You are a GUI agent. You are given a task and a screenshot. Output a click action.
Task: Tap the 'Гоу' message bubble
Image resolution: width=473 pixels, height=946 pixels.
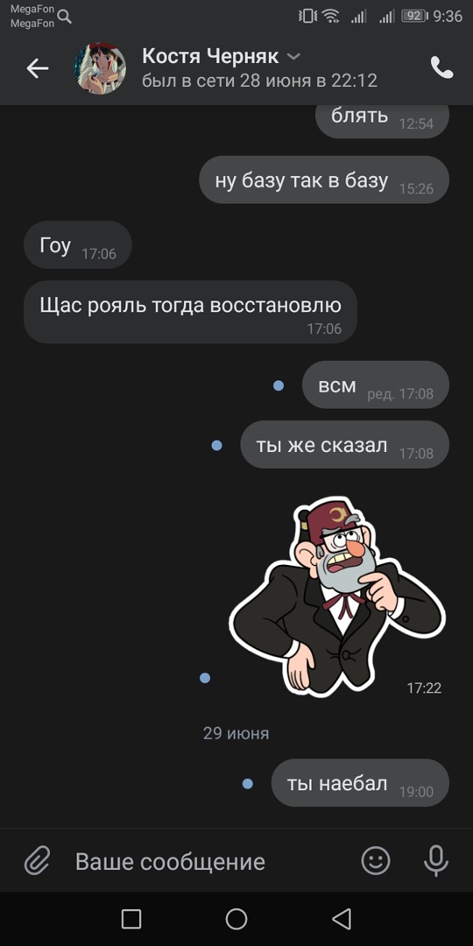[78, 245]
